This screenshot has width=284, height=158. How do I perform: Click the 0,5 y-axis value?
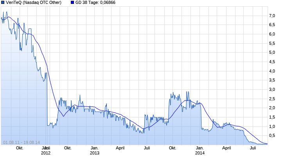coord(272,136)
